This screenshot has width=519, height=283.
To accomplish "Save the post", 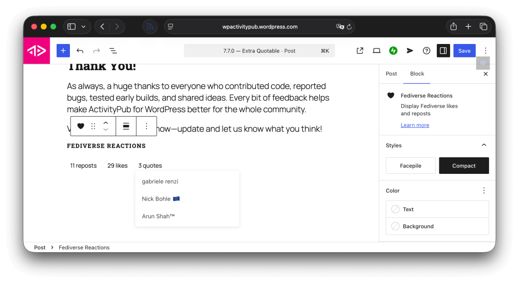I will tap(464, 51).
